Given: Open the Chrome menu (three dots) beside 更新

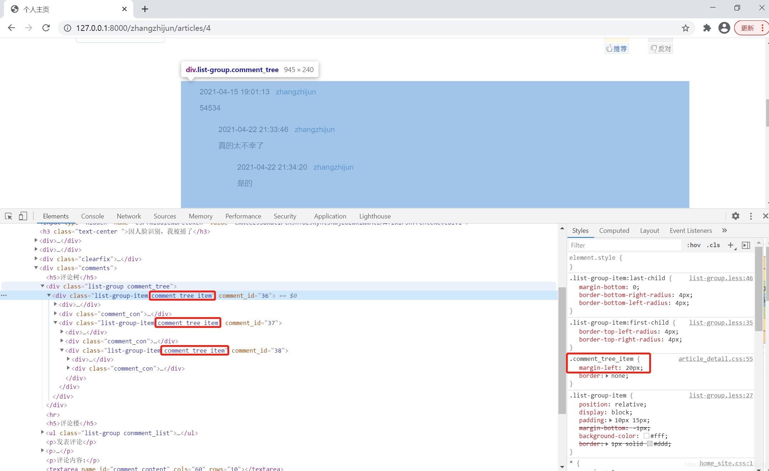Looking at the screenshot, I should point(763,28).
